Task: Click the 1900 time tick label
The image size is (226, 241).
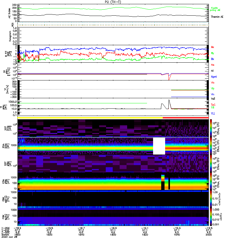Action: tap(113, 235)
